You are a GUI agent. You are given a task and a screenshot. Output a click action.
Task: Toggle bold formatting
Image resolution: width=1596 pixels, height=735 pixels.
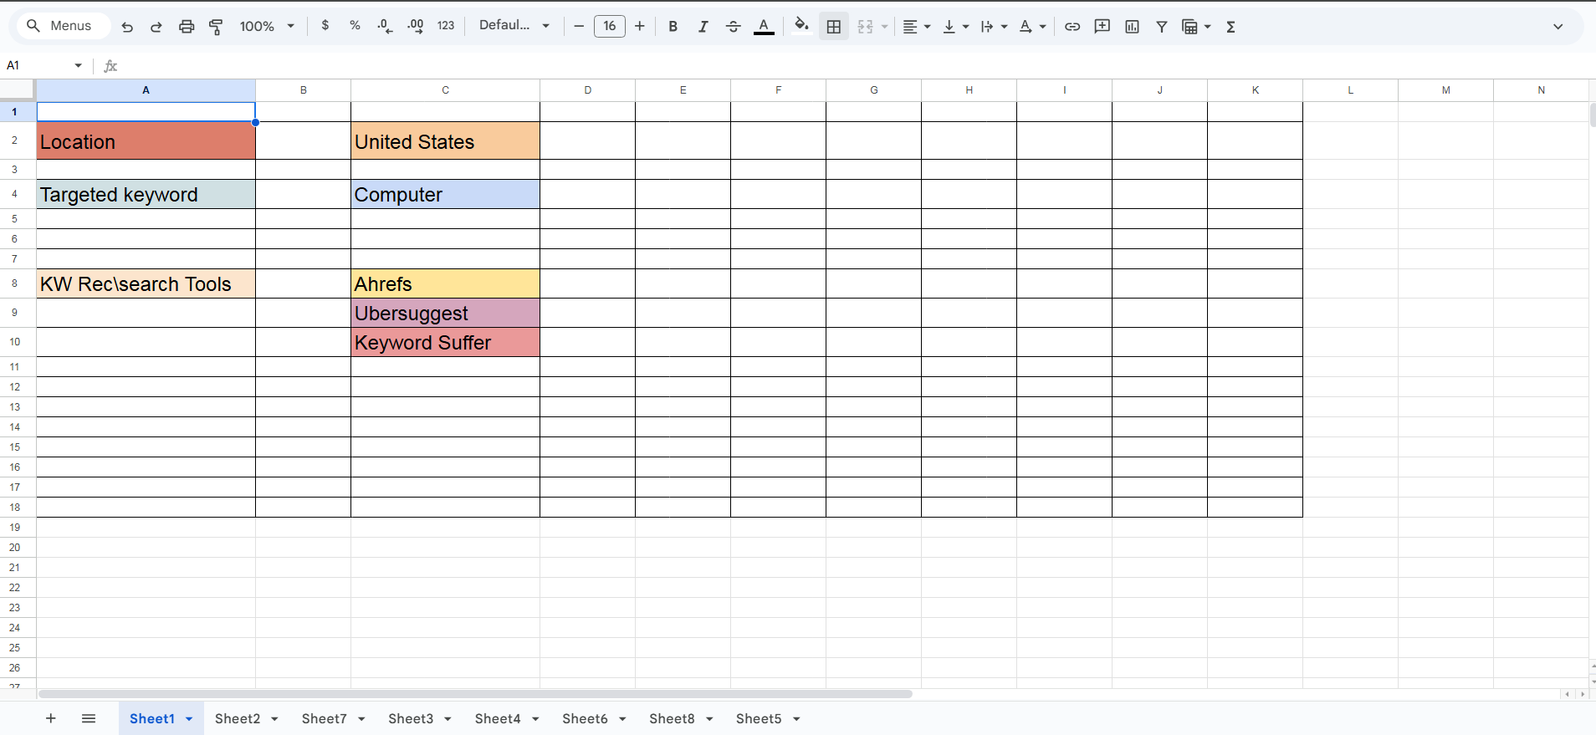[673, 27]
